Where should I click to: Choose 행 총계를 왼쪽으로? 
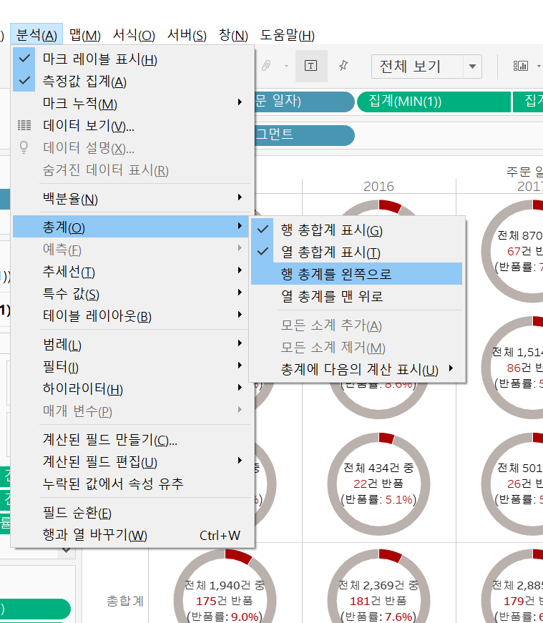356,274
